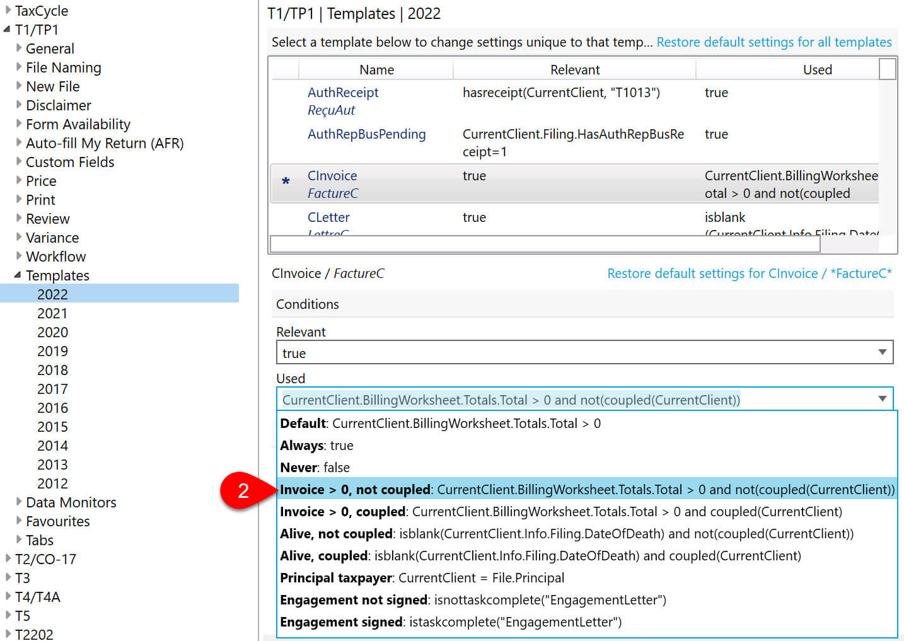Open Custom Fields settings
Screen dimensions: 904x641
coord(70,162)
